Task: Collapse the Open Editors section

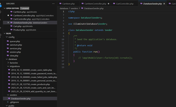Action: [x=4, y=8]
